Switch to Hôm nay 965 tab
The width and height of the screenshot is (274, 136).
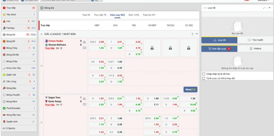click(x=117, y=15)
